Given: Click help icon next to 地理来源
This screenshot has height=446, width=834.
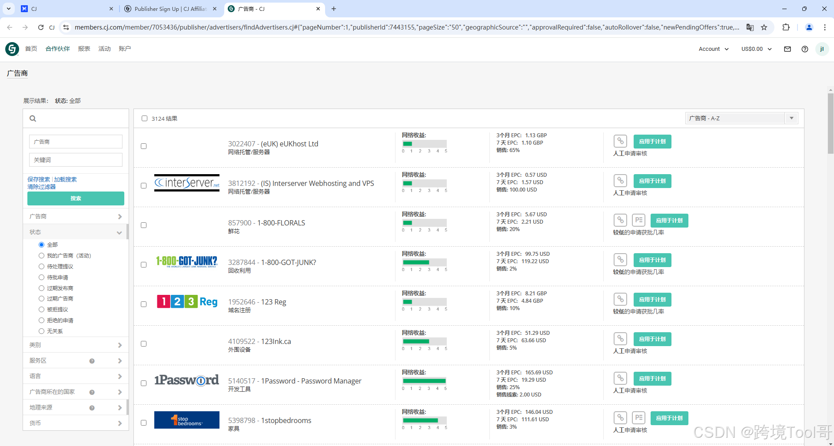Looking at the screenshot, I should point(92,408).
